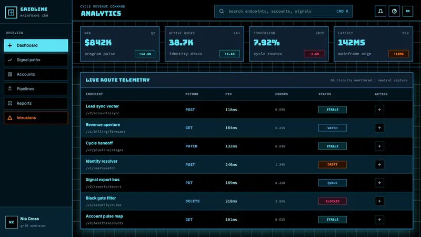Focus the search endpoints field
This screenshot has height=237, width=421.
click(x=283, y=11)
